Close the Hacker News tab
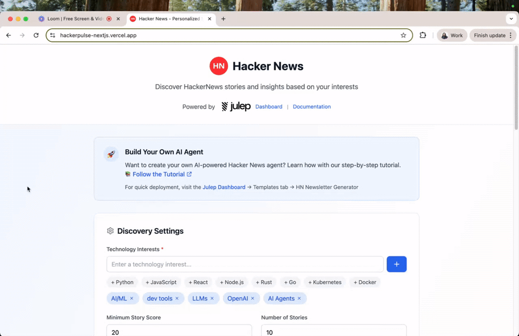 point(209,19)
